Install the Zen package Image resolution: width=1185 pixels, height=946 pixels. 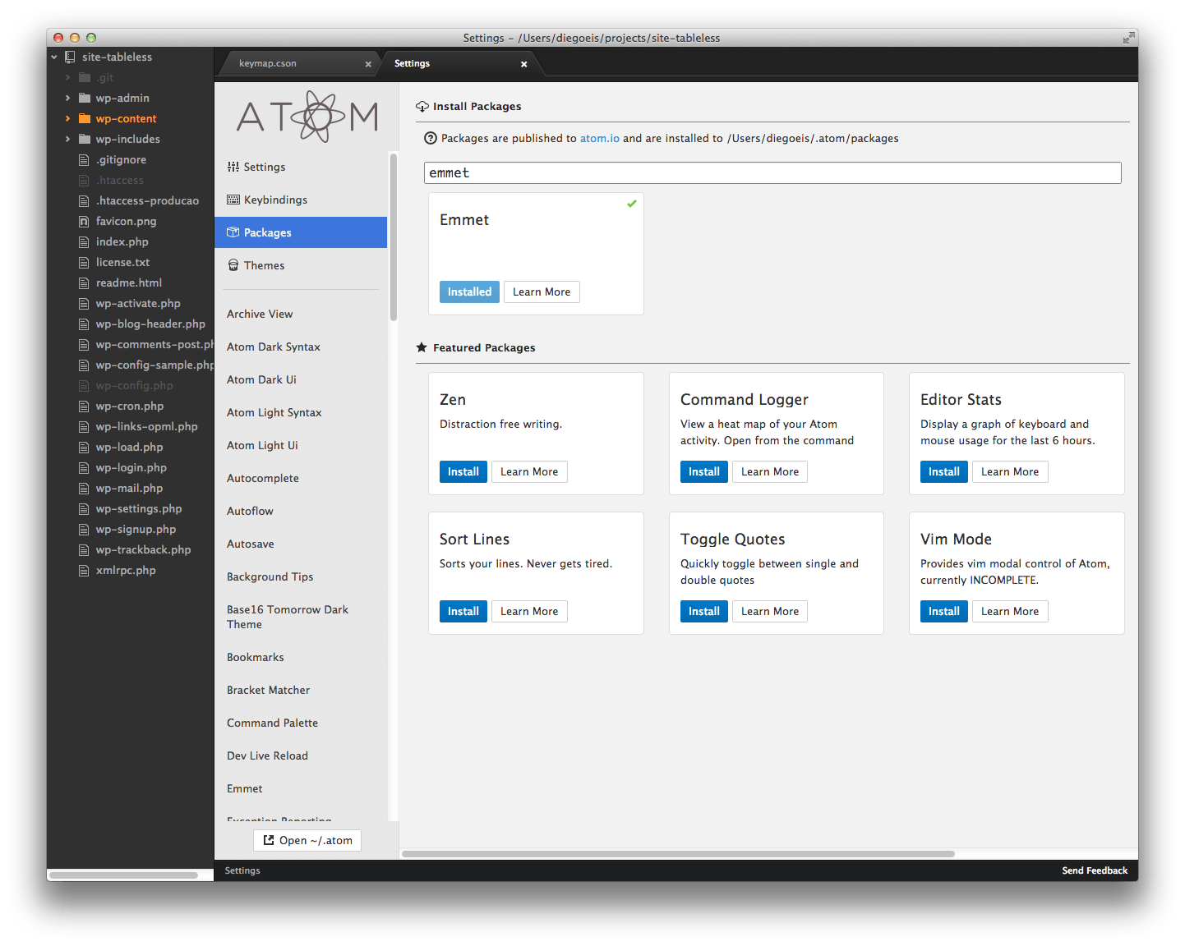click(463, 471)
